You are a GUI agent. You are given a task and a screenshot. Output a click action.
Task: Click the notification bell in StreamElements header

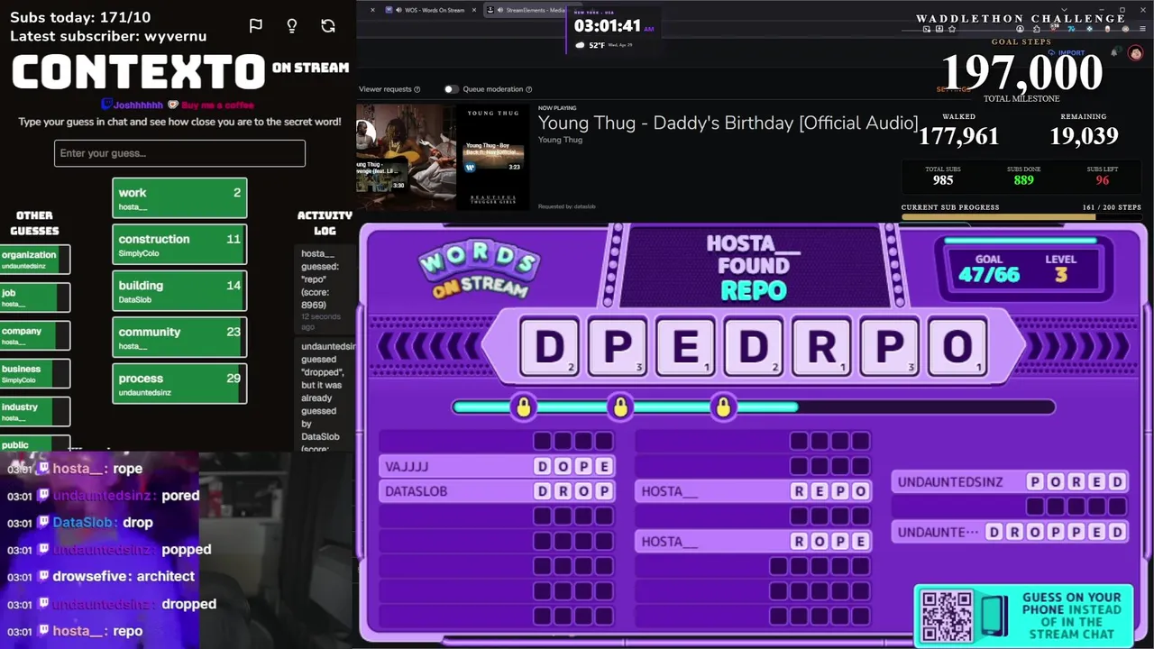1116,53
